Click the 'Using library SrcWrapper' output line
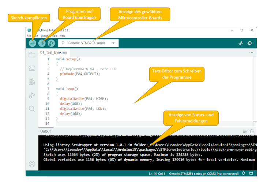 [150, 145]
